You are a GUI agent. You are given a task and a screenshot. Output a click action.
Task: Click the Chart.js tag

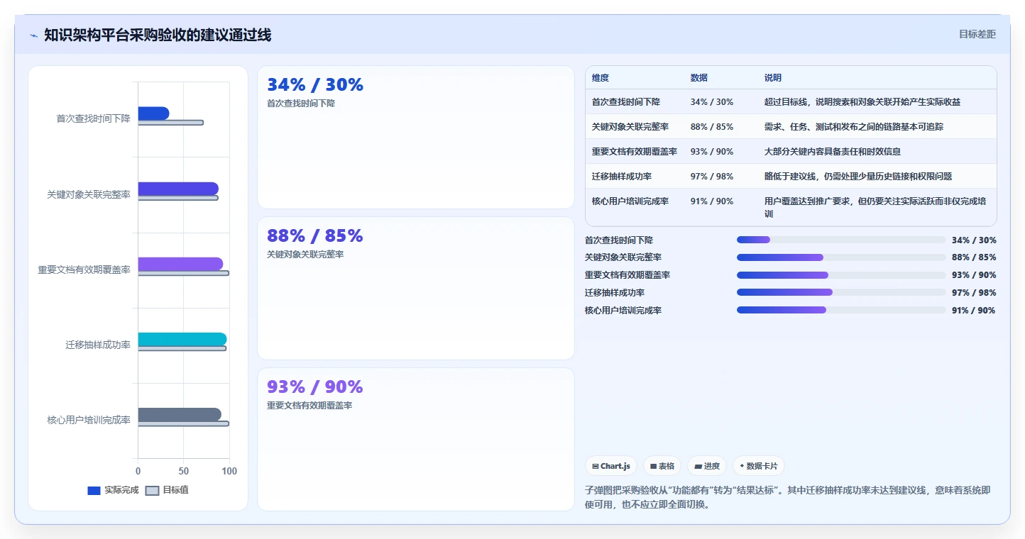pos(611,466)
